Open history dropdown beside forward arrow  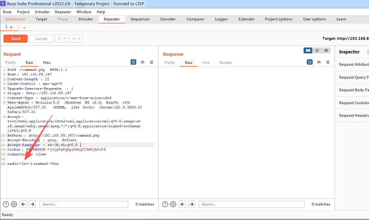tap(79, 39)
